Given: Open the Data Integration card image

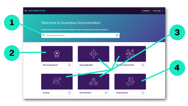Looking at the screenshot, I should tap(94, 54).
